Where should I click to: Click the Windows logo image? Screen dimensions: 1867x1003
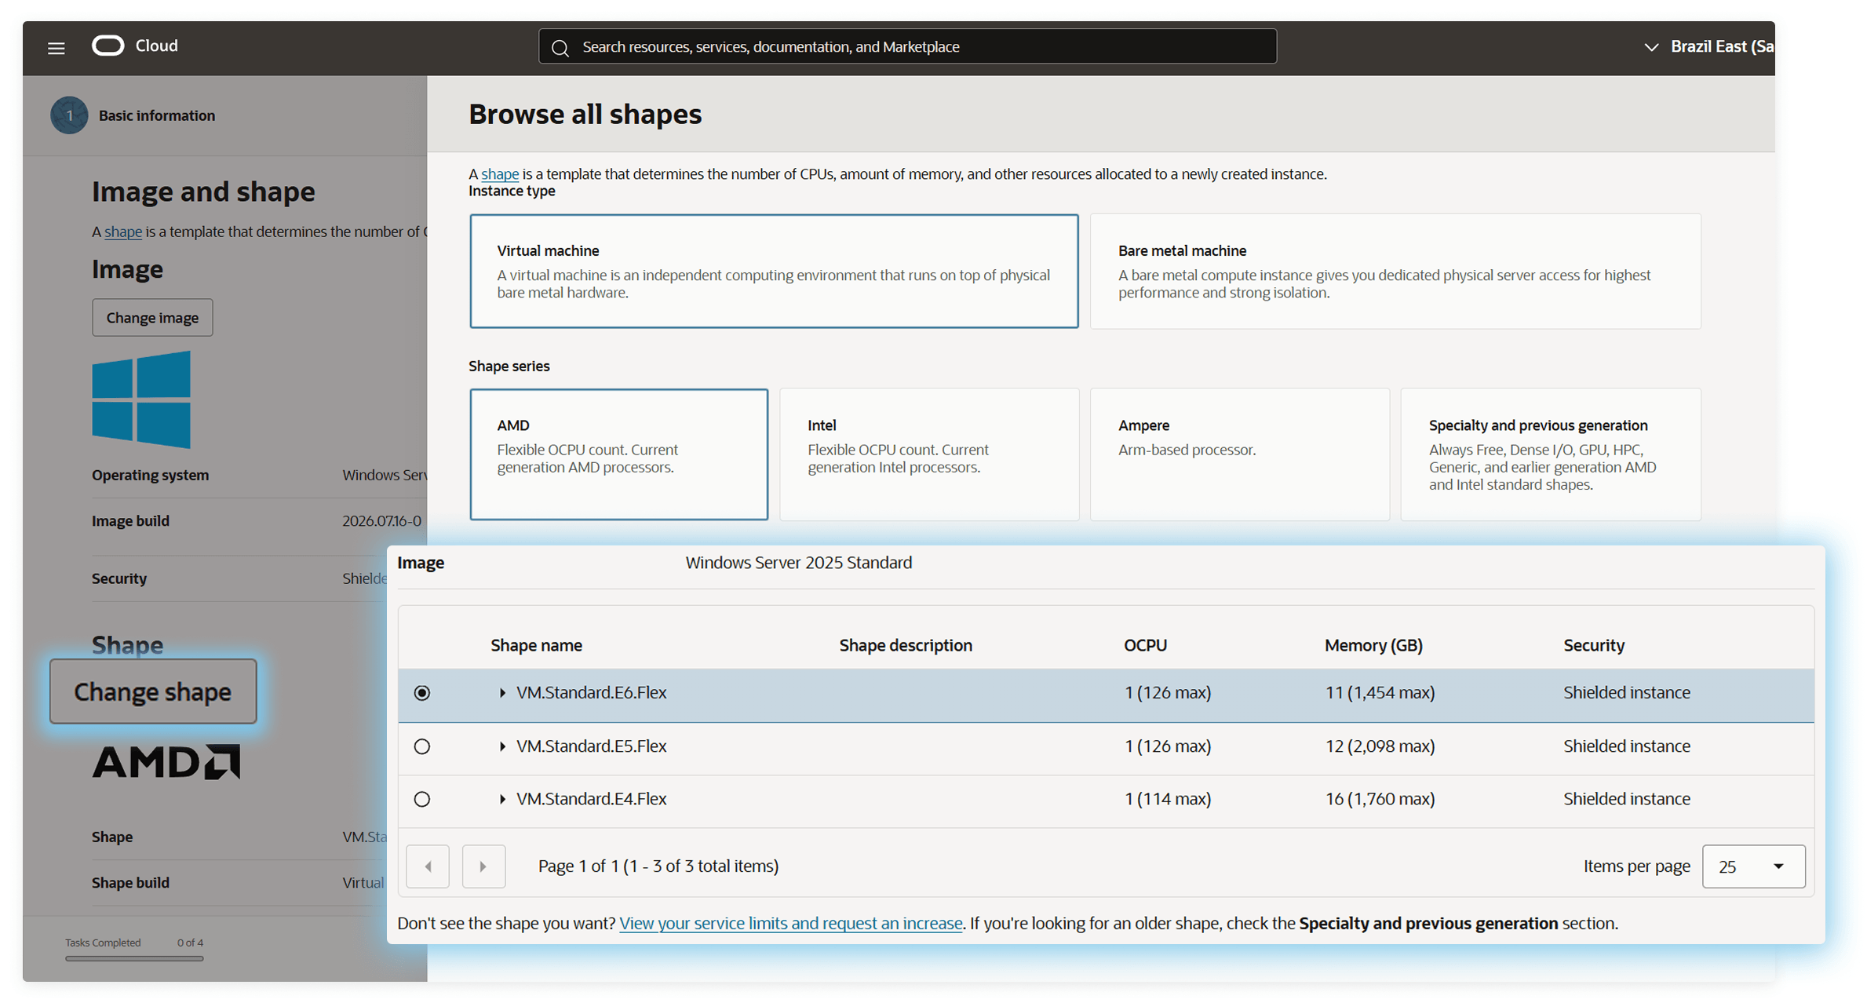pyautogui.click(x=141, y=399)
